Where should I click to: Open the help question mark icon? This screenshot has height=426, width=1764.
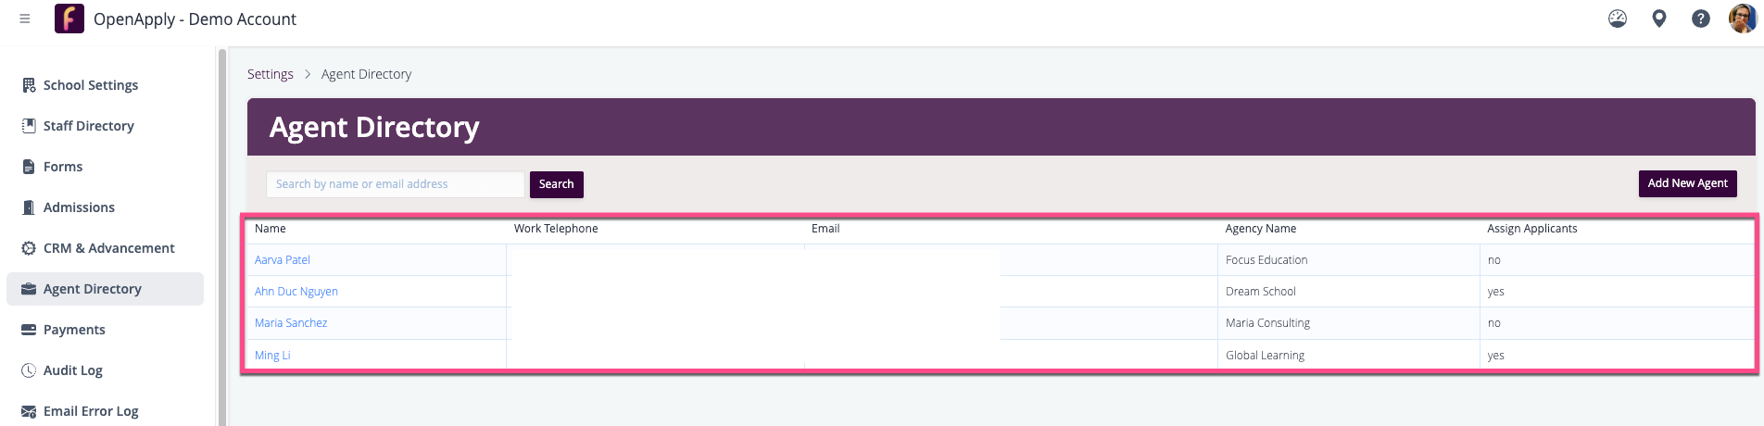pyautogui.click(x=1701, y=19)
